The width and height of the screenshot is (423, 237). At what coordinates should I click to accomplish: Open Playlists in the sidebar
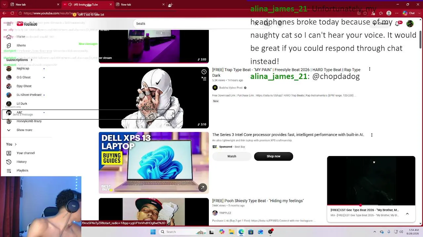point(22,171)
